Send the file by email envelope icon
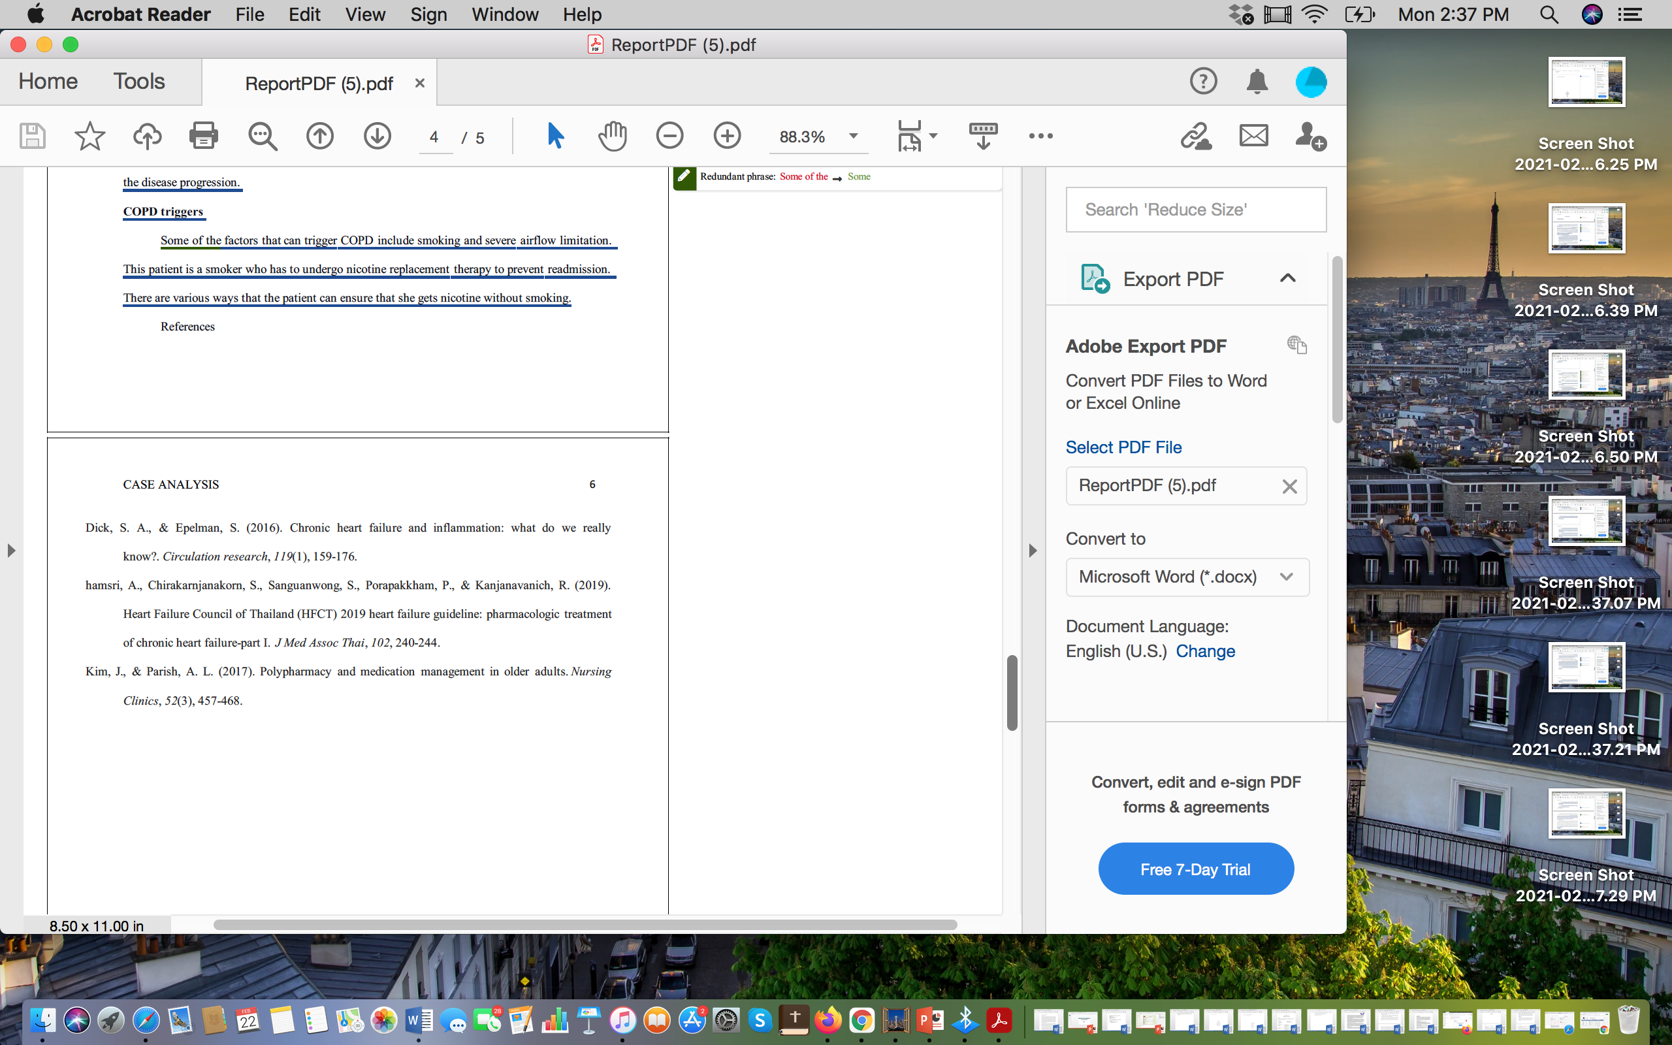The width and height of the screenshot is (1672, 1045). [x=1253, y=135]
